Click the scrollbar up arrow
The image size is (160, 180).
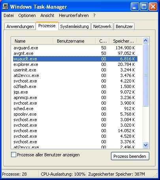(145, 41)
